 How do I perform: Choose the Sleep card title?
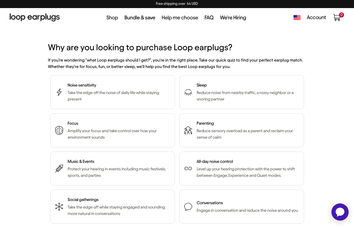[x=202, y=85]
